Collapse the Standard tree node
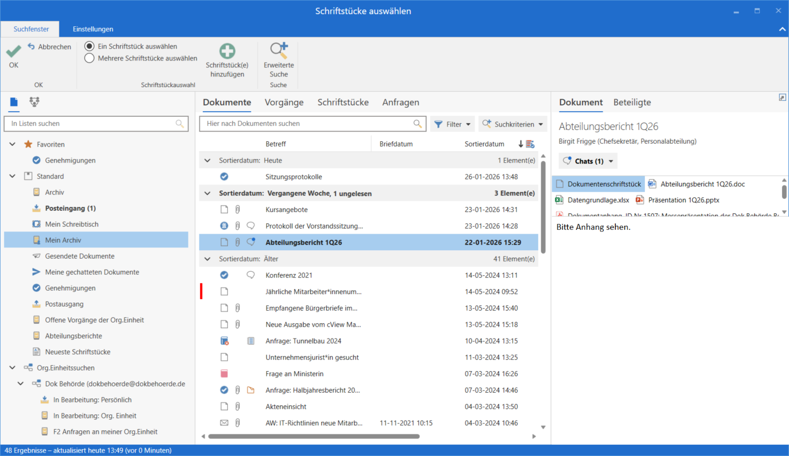789x456 pixels. 13,176
